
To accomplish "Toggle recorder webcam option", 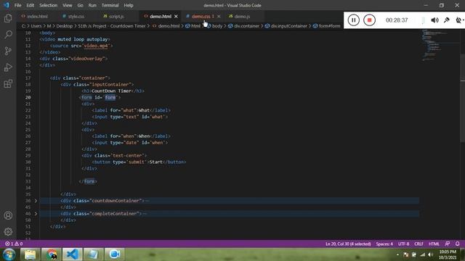I will click(x=458, y=20).
